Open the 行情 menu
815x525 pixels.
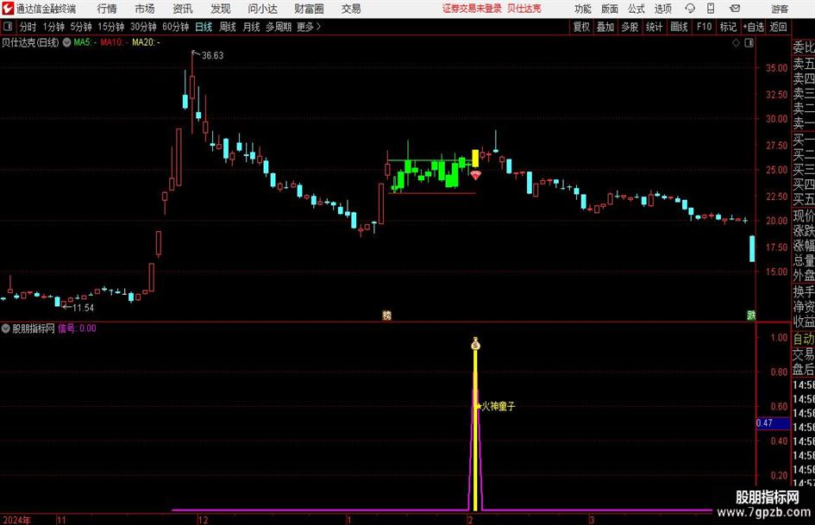pos(107,9)
